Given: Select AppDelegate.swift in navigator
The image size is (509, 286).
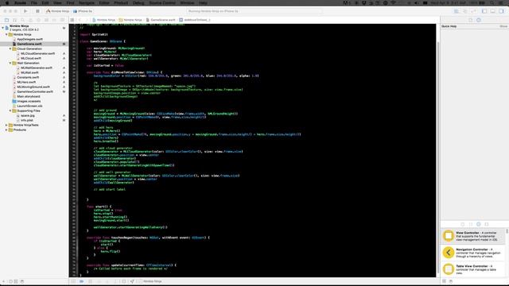Looking at the screenshot, I should 30,39.
